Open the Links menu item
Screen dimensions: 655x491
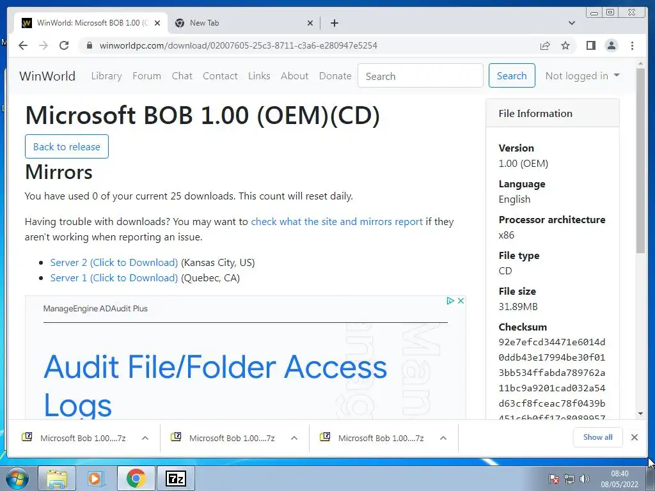[x=259, y=76]
